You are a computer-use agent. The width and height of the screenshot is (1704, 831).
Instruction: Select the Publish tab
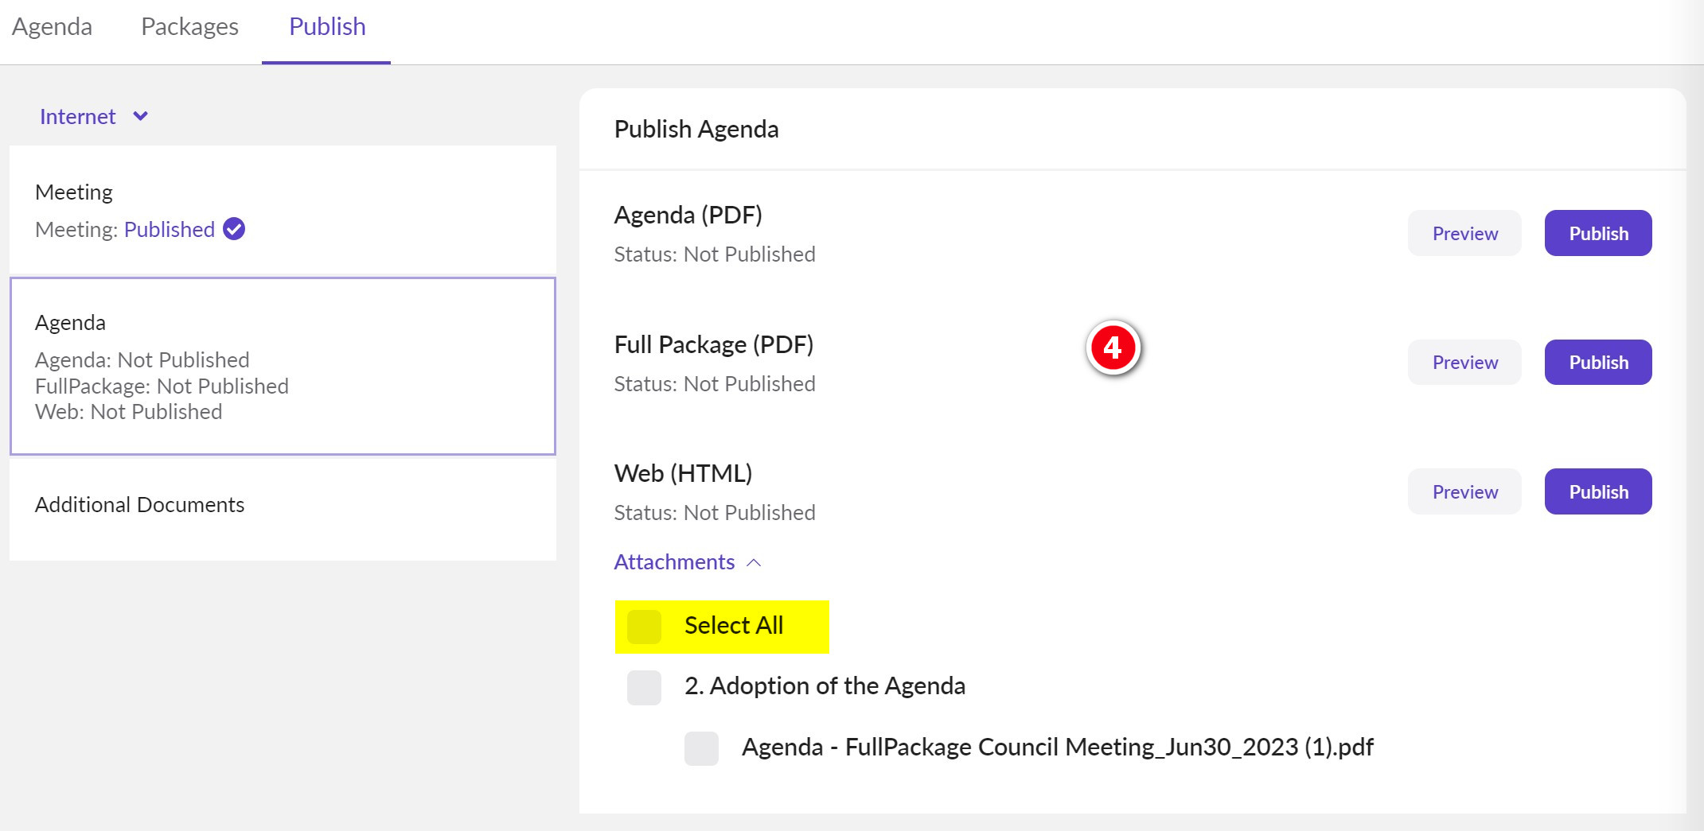pos(327,27)
